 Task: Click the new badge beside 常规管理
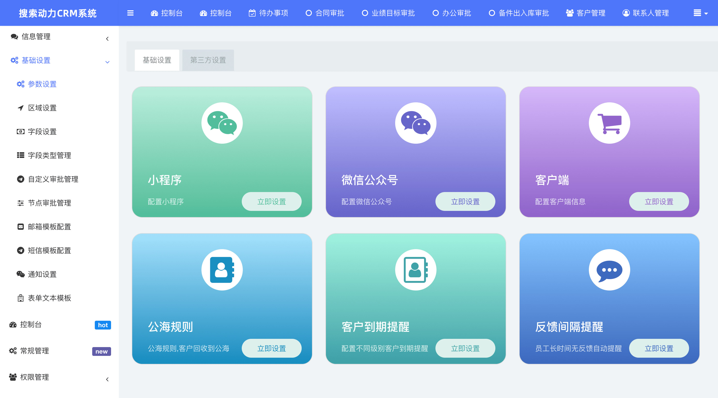click(102, 351)
